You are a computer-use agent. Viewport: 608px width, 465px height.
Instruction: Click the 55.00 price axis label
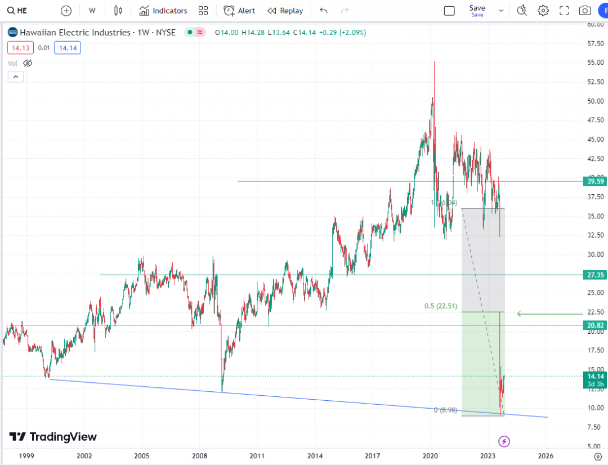pyautogui.click(x=595, y=62)
